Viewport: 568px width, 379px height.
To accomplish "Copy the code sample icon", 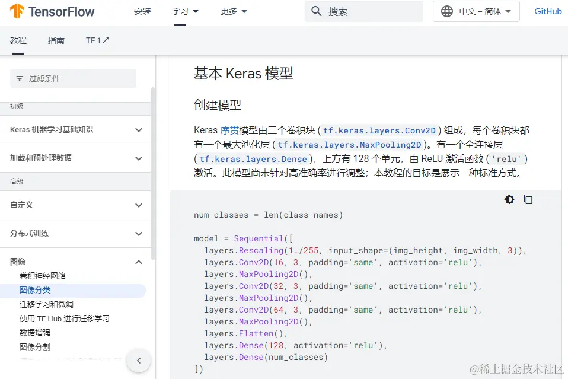I will [x=528, y=199].
